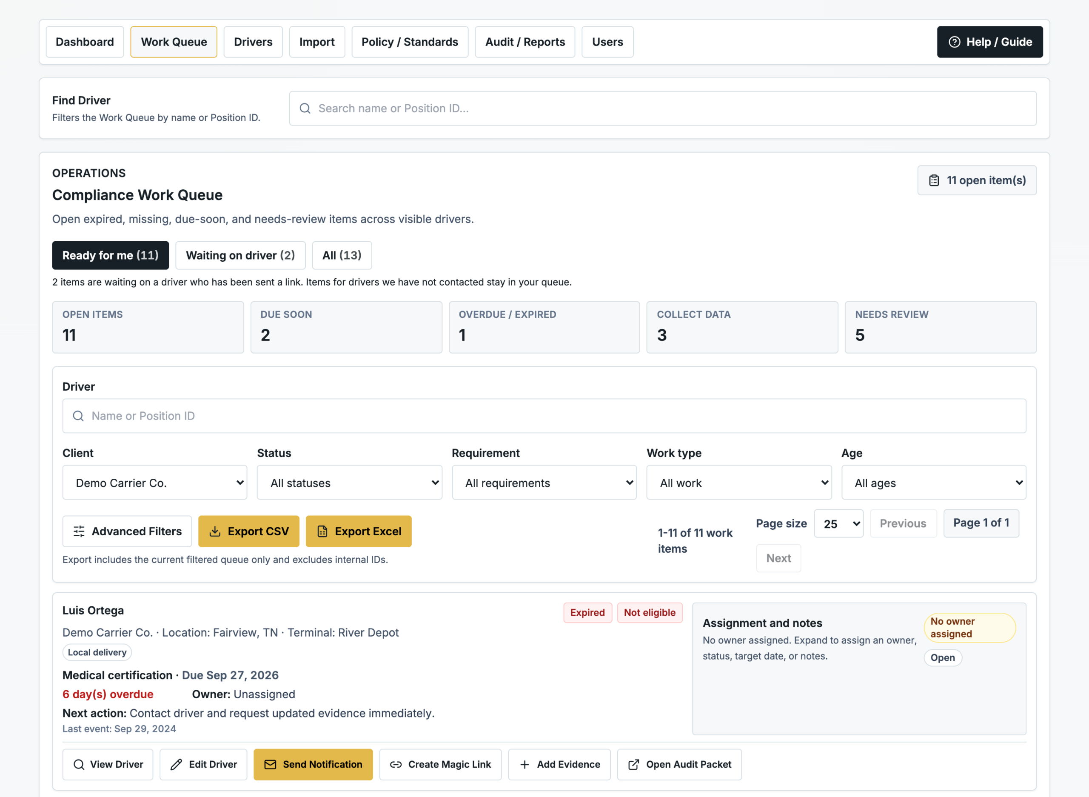Open the Users tab
Screen dimensions: 1089x797
pyautogui.click(x=607, y=42)
